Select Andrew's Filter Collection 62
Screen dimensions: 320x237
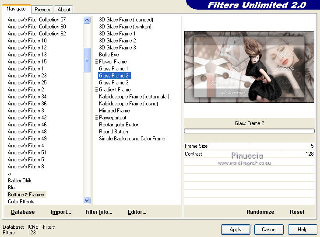click(x=37, y=34)
